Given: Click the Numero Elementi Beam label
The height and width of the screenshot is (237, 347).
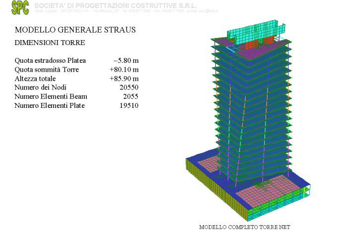Looking at the screenshot, I should click(48, 96).
